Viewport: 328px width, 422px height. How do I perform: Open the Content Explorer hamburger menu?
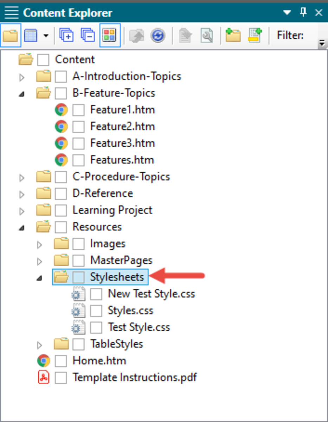click(11, 12)
